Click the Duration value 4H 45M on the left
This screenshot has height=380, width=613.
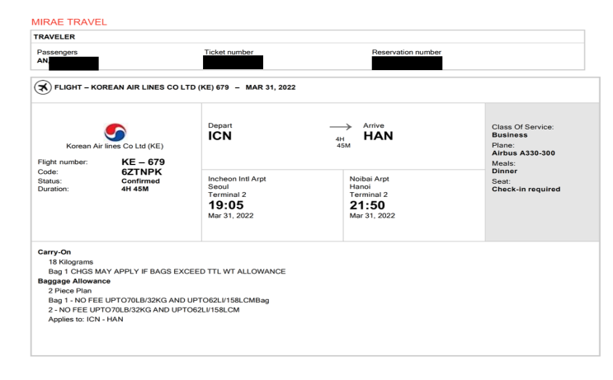coord(134,189)
